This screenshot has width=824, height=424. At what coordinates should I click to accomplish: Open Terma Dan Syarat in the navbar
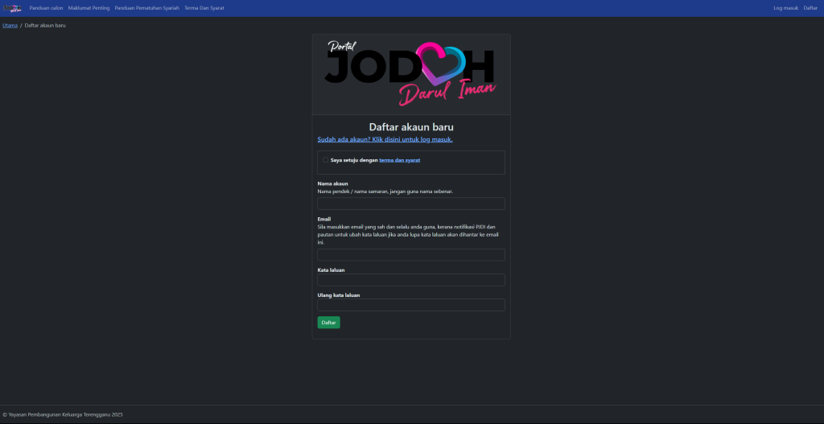(x=204, y=8)
